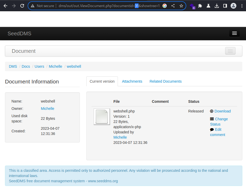Click the Document Information heading
246x187 pixels.
[32, 82]
